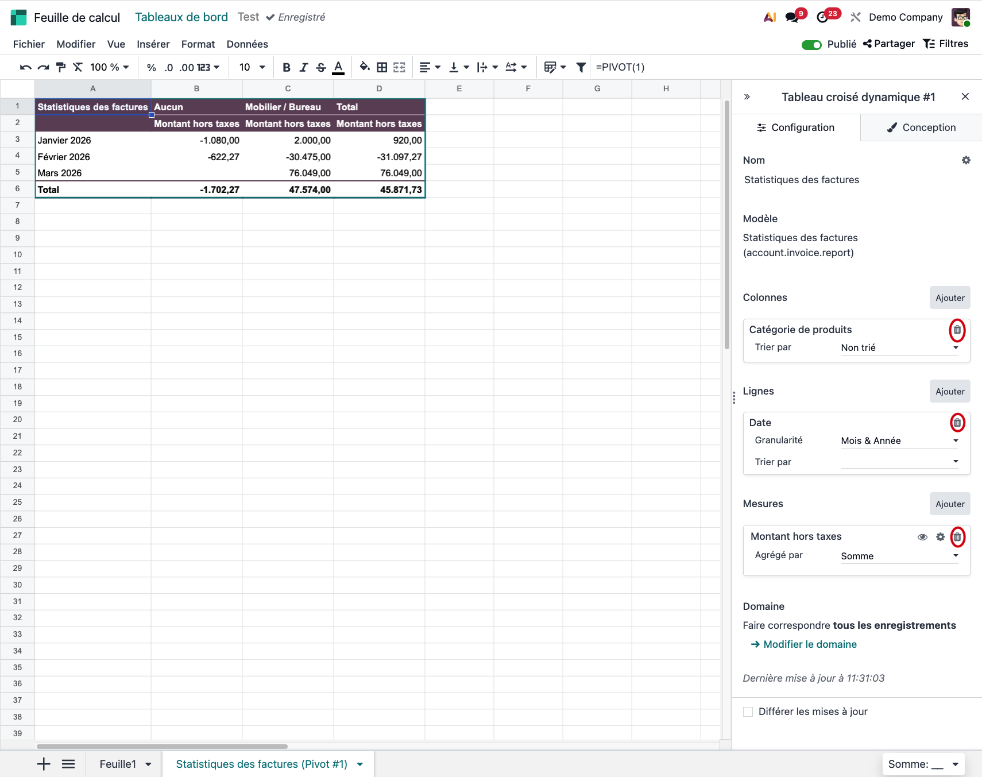Viewport: 982px width, 777px height.
Task: Open the Montant hors taxes measure settings gear
Action: [x=940, y=537]
